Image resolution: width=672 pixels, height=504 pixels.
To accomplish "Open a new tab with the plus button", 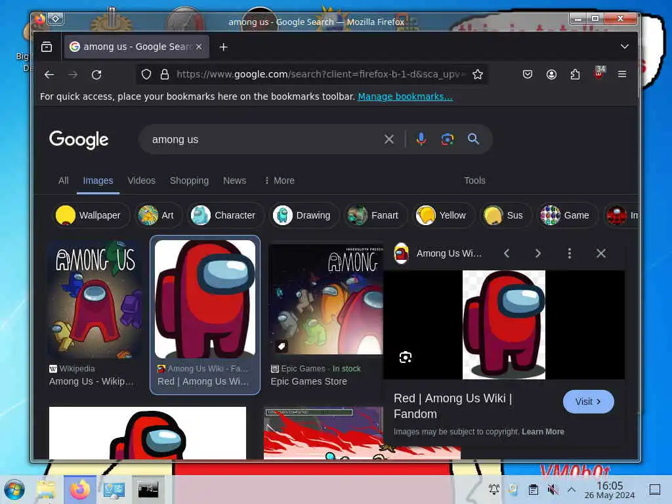I will 223,47.
